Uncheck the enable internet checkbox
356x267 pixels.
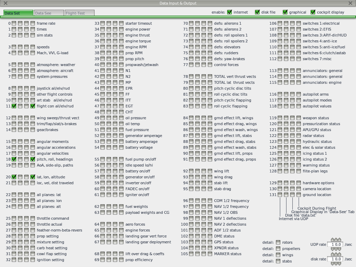click(x=229, y=12)
